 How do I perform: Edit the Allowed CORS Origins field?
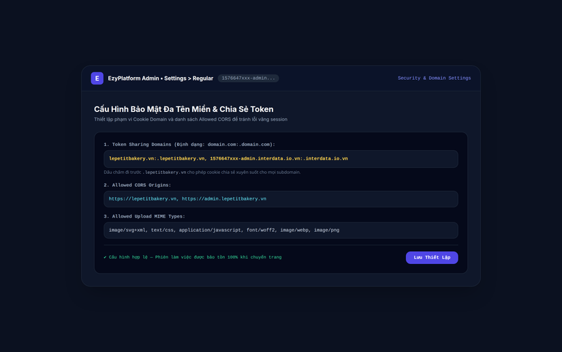click(281, 199)
